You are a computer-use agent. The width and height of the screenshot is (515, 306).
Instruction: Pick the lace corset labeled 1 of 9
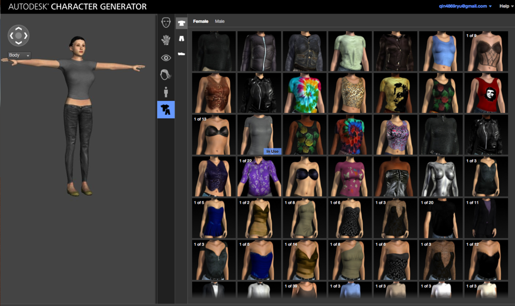click(x=486, y=51)
